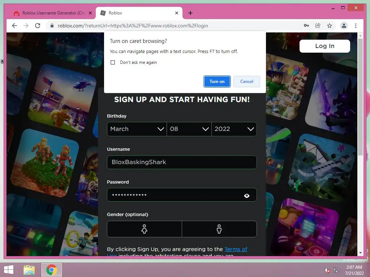Open the Terms of Use link
370x277 pixels.
click(x=236, y=249)
